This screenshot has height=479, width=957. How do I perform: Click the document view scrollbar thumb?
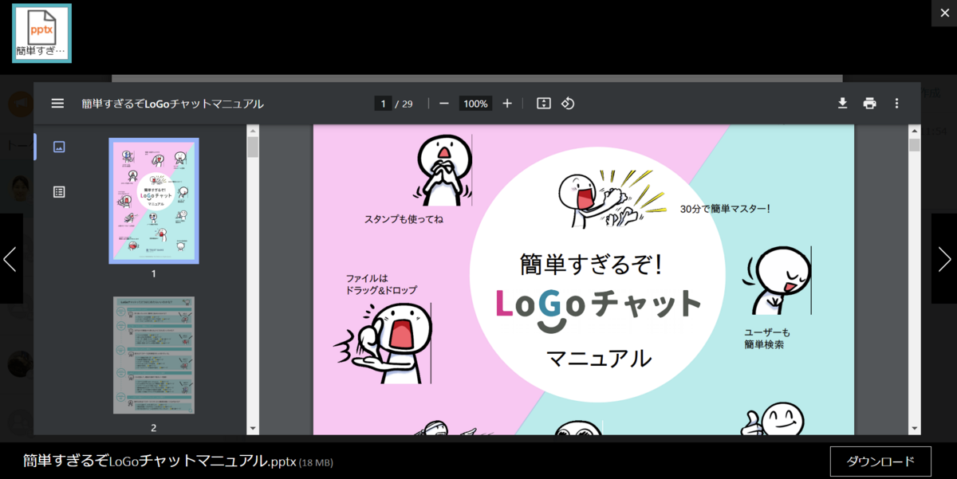(915, 144)
